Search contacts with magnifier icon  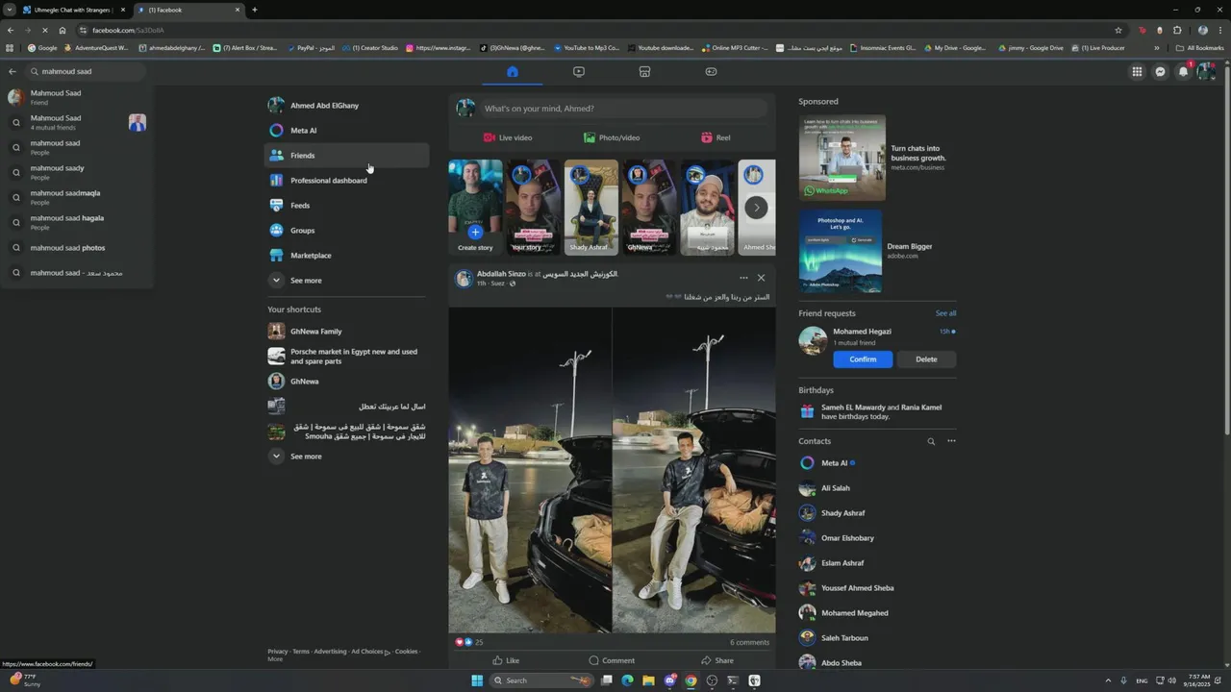[931, 441]
